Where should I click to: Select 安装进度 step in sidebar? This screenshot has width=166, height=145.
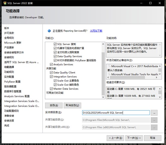(x=9, y=121)
